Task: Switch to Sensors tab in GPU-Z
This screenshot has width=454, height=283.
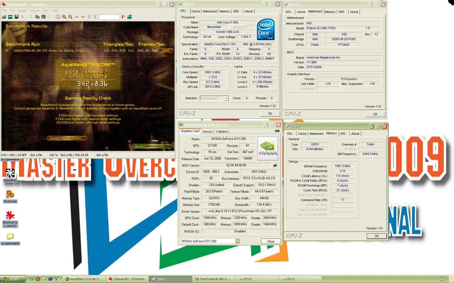Action: [208, 132]
